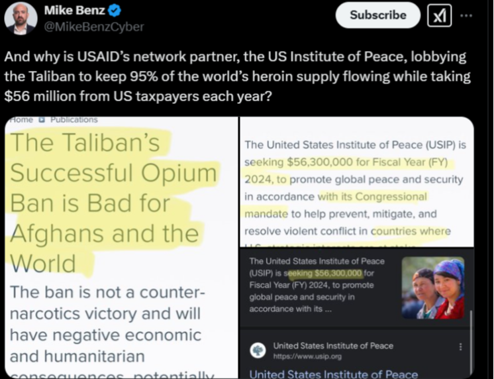This screenshot has height=379, width=494.
Task: Click the photo of two women in headscarves
Action: click(x=433, y=288)
